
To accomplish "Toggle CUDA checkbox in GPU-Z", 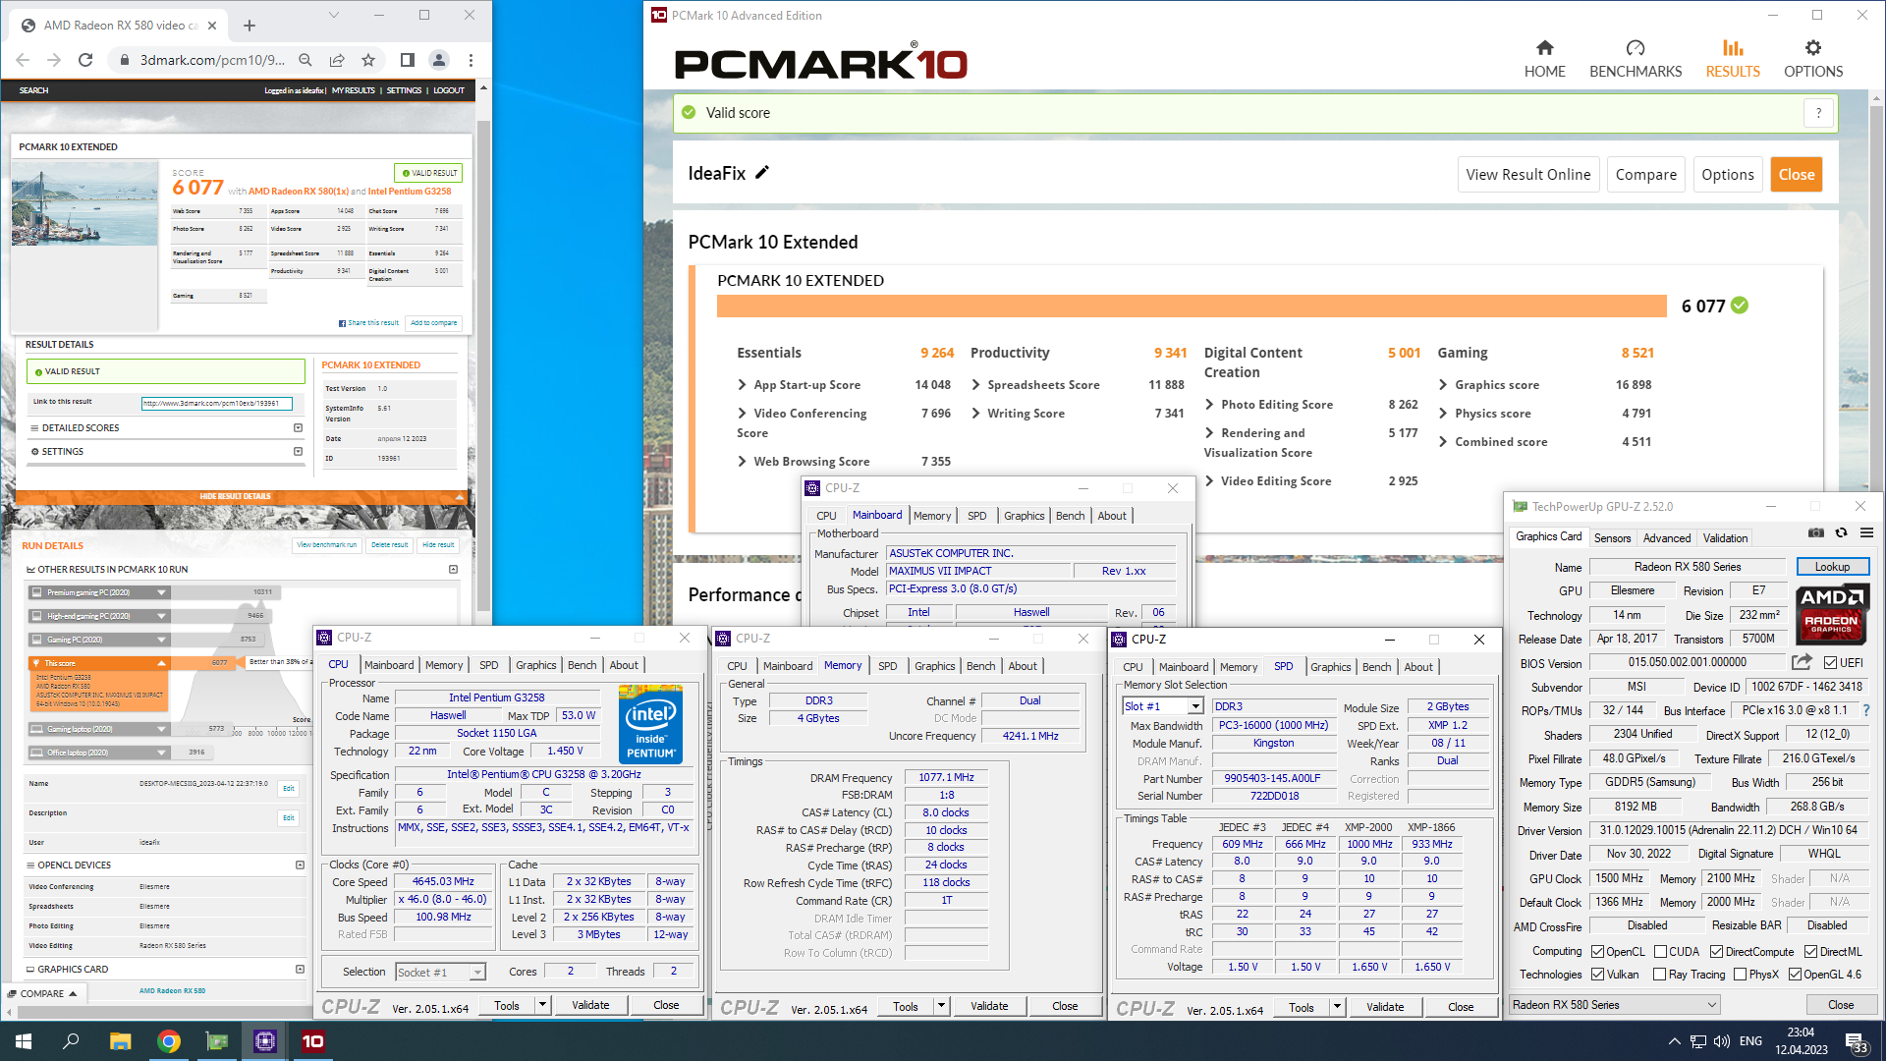I will tap(1660, 952).
